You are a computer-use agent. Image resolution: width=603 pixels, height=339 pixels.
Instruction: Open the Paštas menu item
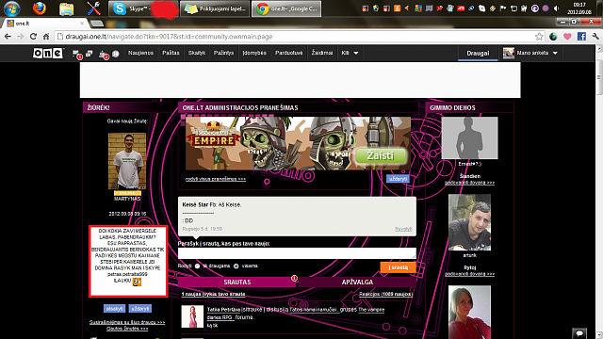171,53
